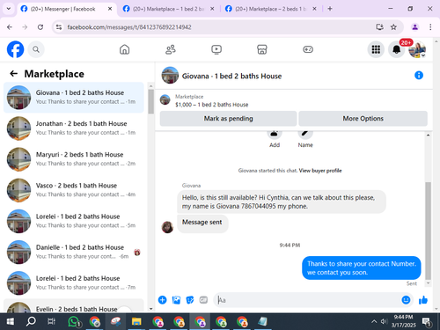This screenshot has width=440, height=330.
Task: Click the sent message bubble 'Thanks to share'
Action: click(x=362, y=268)
